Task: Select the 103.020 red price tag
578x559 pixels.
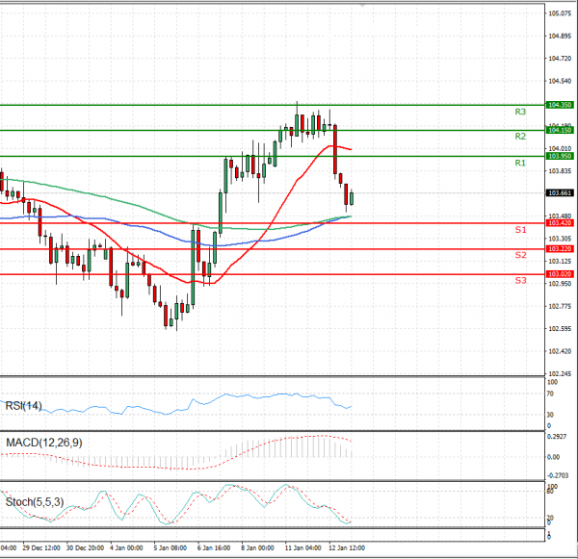Action: coord(560,274)
